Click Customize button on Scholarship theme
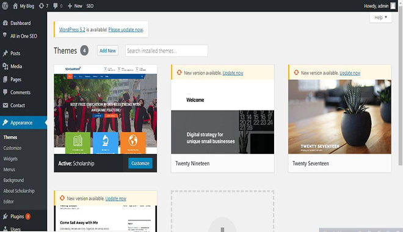This screenshot has height=232, width=403. (x=140, y=163)
